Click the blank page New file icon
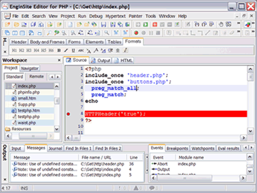The image size is (257, 193). (70, 24)
